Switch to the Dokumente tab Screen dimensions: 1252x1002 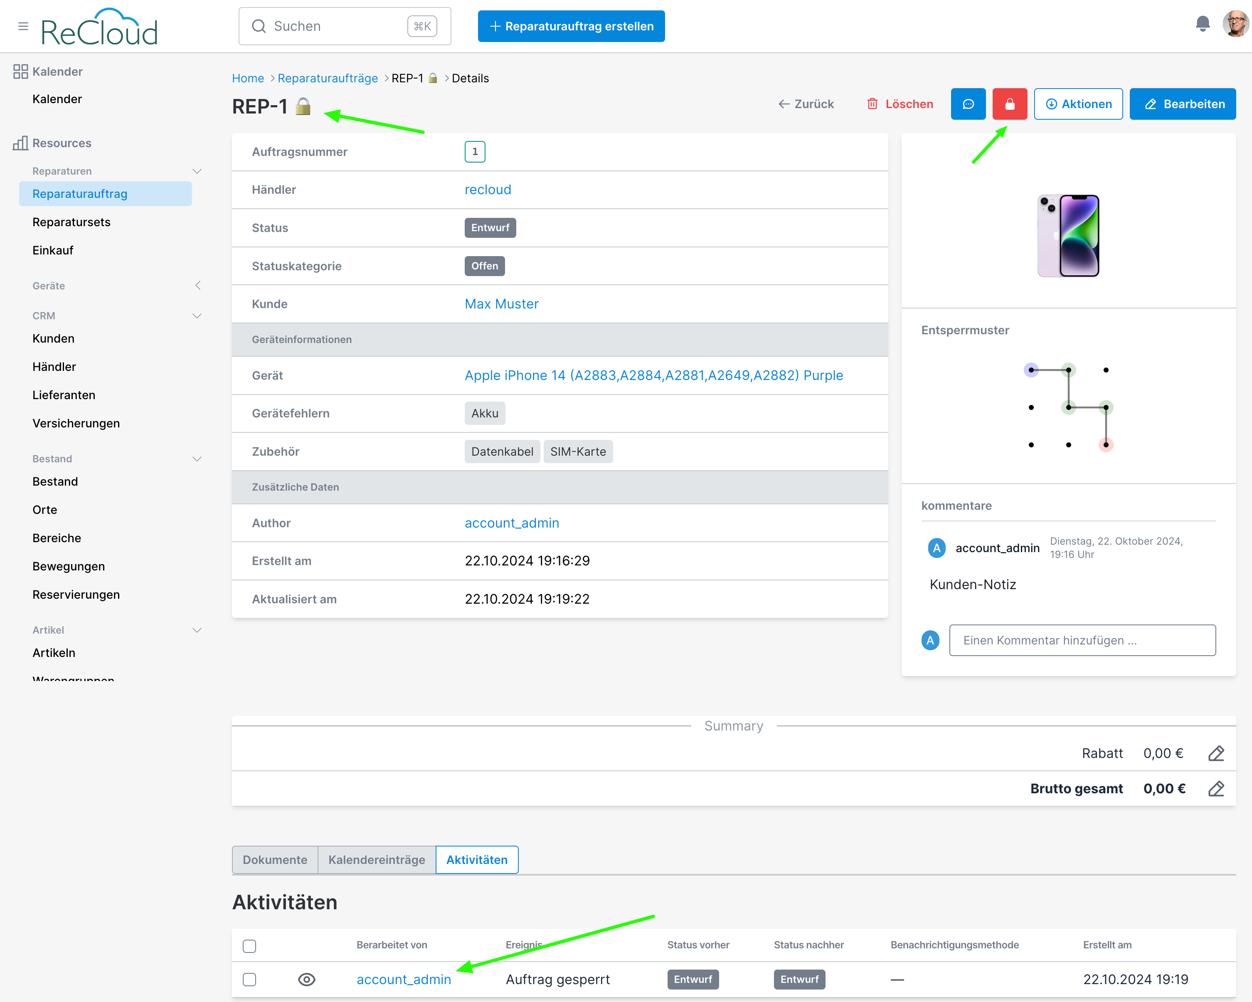coord(275,860)
